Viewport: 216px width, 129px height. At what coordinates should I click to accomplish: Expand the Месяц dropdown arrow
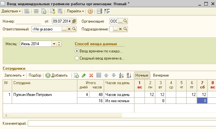[54, 44]
